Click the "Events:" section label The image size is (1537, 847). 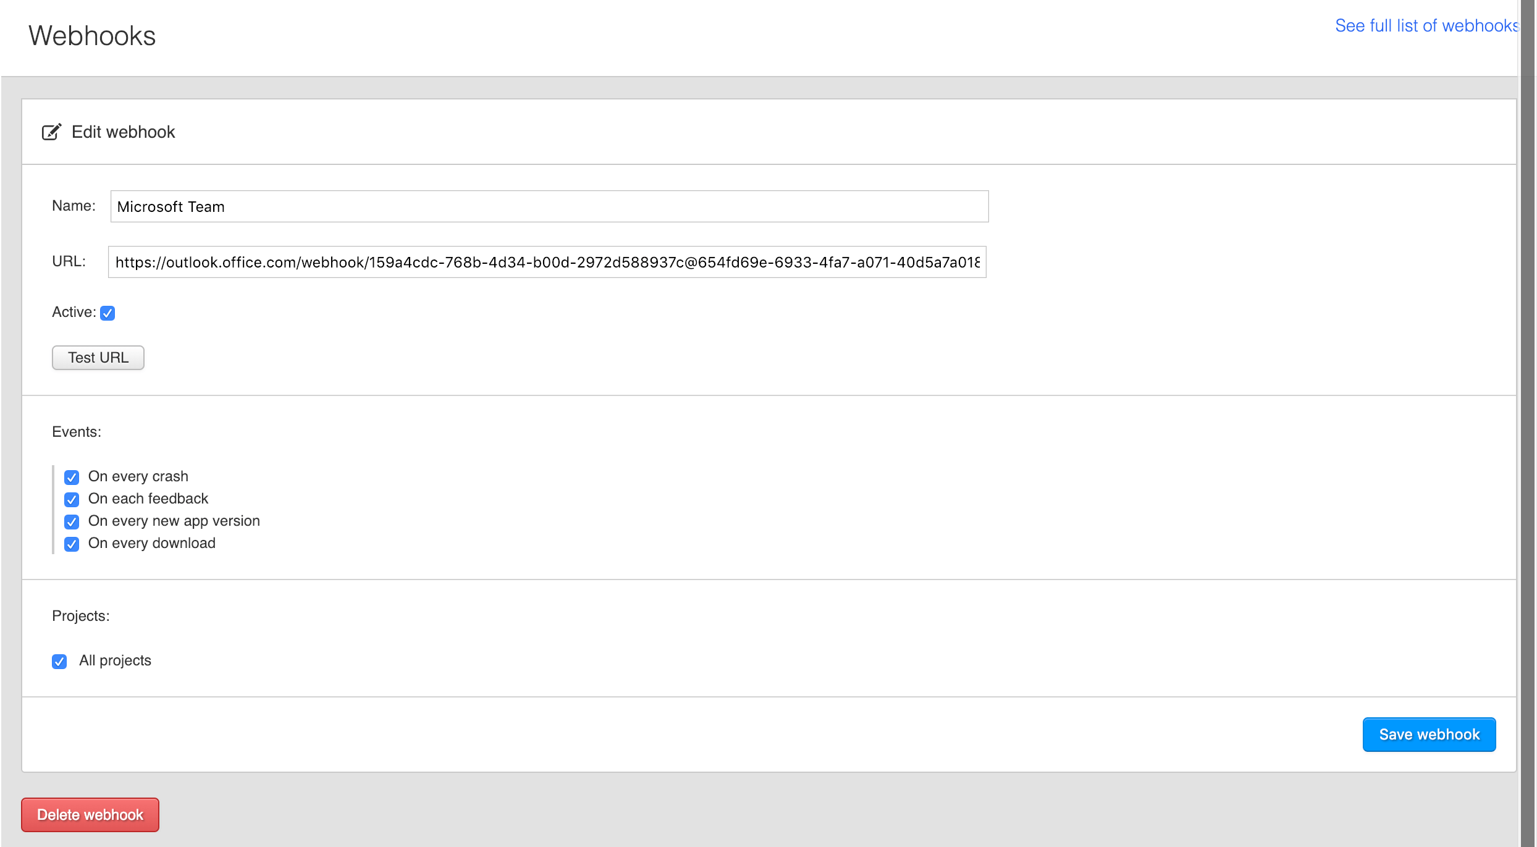point(76,432)
